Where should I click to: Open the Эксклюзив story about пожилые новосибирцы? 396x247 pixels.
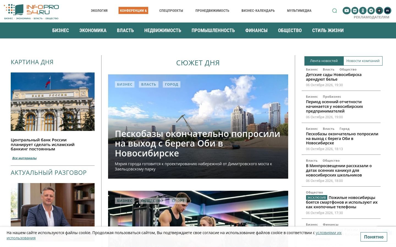pyautogui.click(x=342, y=202)
